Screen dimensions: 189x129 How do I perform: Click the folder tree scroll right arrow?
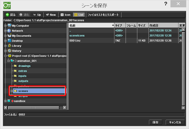(65, 108)
